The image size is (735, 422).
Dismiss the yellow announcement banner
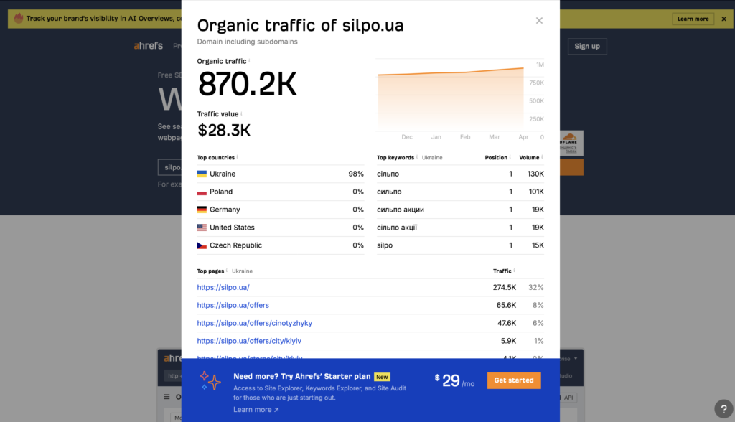724,19
